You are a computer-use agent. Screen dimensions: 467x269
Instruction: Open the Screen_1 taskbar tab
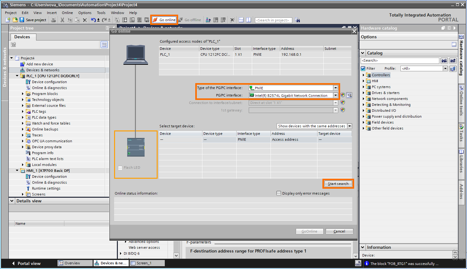tap(147, 263)
